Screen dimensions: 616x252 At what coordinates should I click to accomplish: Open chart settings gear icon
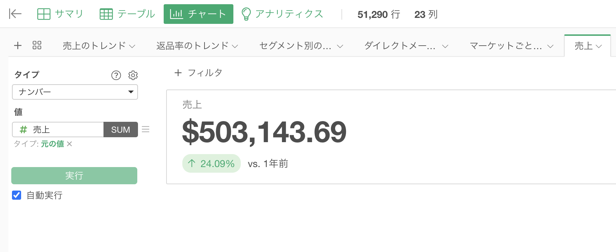(133, 75)
